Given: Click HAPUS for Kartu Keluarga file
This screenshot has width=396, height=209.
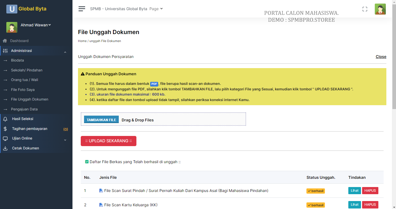Looking at the screenshot, I should click(x=370, y=205).
